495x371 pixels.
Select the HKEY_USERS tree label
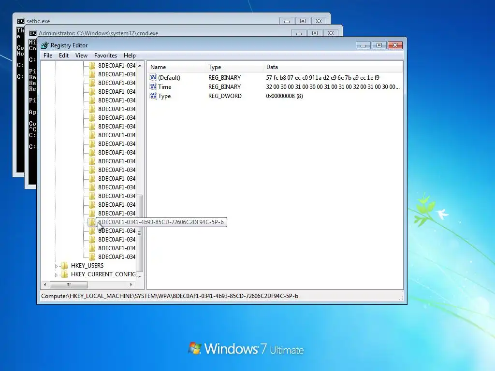[87, 265]
